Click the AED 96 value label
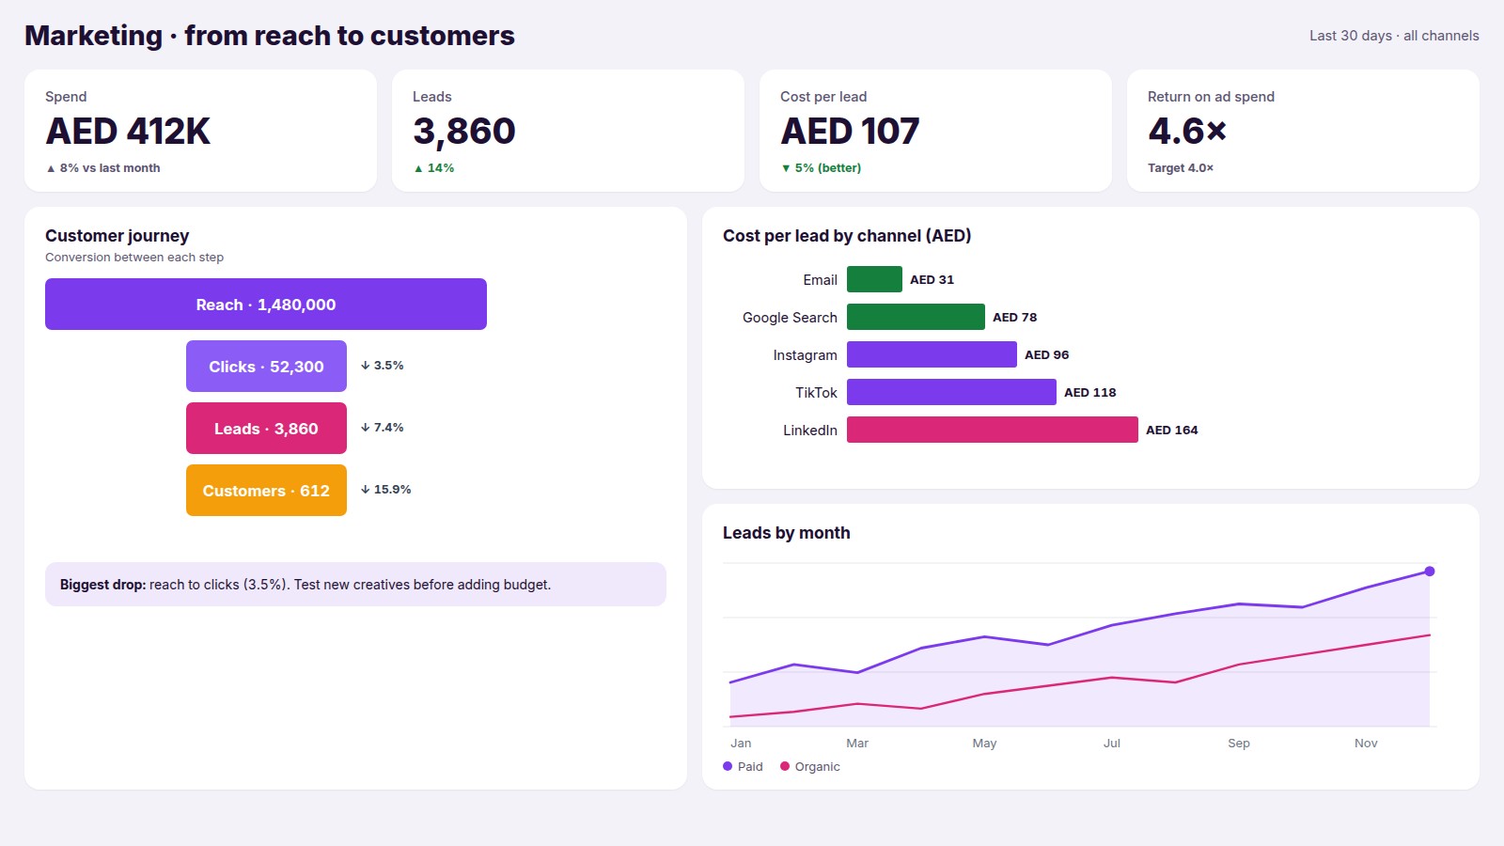 1047,354
